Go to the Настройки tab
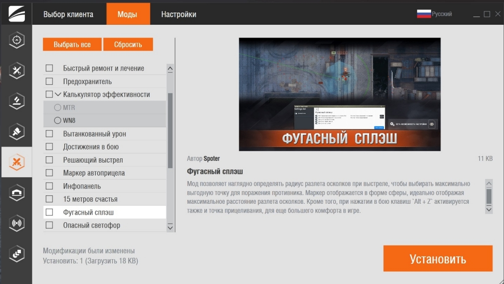The image size is (504, 284). click(178, 14)
